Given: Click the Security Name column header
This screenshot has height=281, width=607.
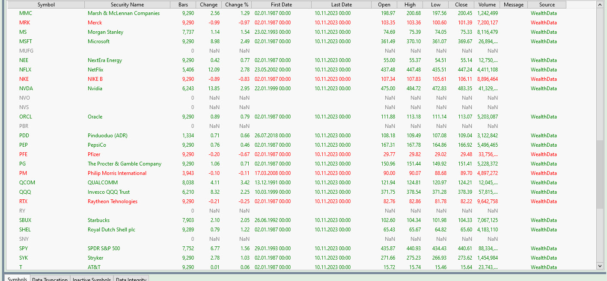Looking at the screenshot, I should [x=127, y=5].
